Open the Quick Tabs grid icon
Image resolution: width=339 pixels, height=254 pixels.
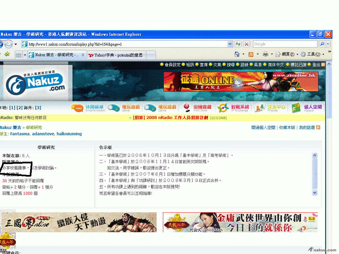point(19,55)
